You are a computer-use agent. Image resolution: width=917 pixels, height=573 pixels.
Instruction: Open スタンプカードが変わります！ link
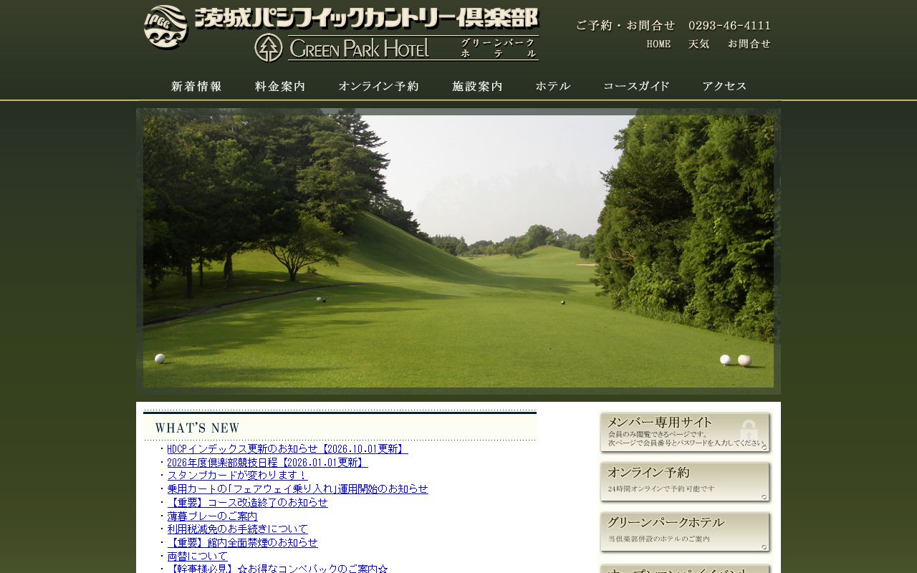click(237, 476)
